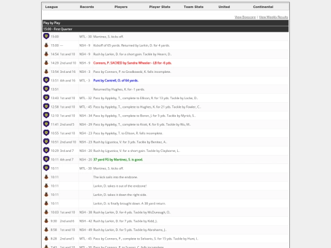Click MTL logo on 13:43 pass to Ellison row
The width and height of the screenshot is (331, 248).
point(46,98)
